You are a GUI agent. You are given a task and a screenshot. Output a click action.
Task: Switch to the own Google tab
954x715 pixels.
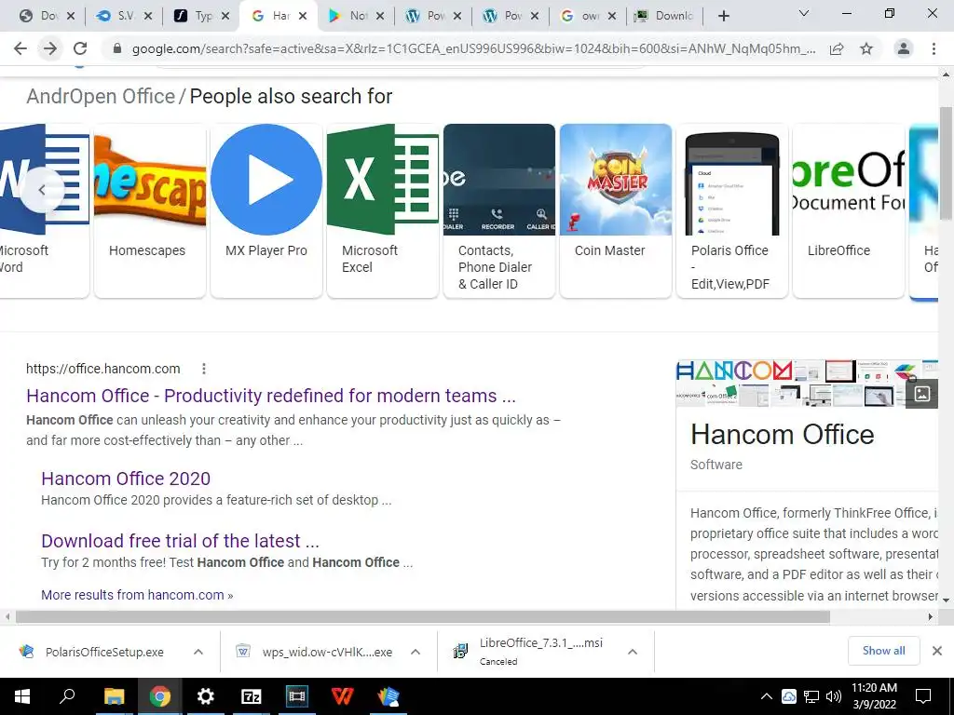point(589,17)
